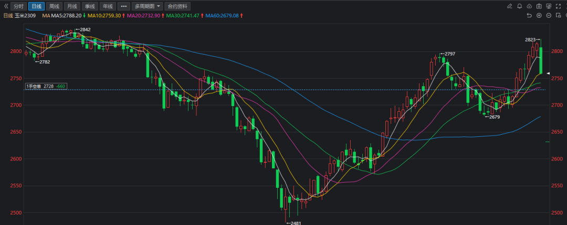This screenshot has width=567, height=225.
Task: Switch to the 月线 monthly chart
Action: click(x=72, y=6)
